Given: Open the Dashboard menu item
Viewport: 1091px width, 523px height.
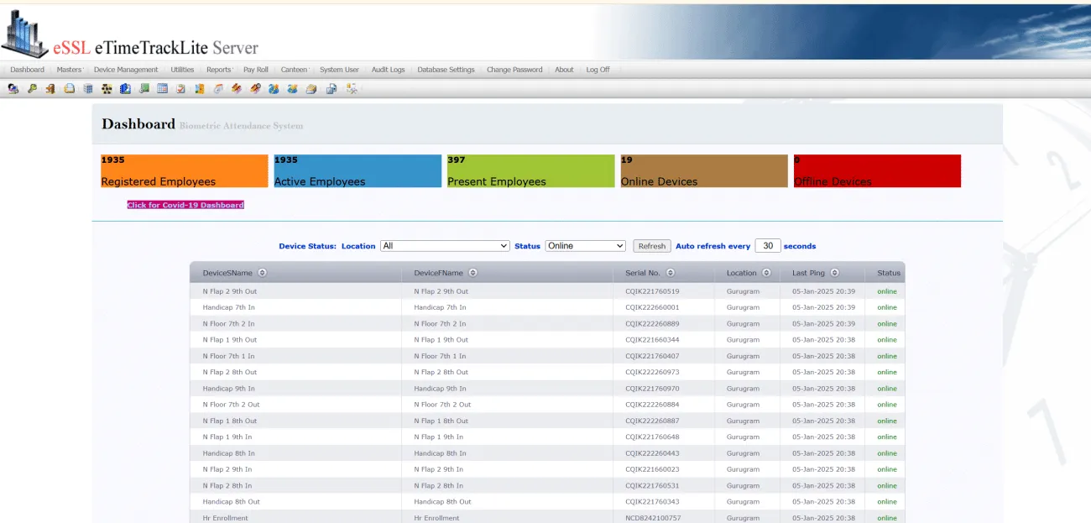Looking at the screenshot, I should click(x=27, y=70).
